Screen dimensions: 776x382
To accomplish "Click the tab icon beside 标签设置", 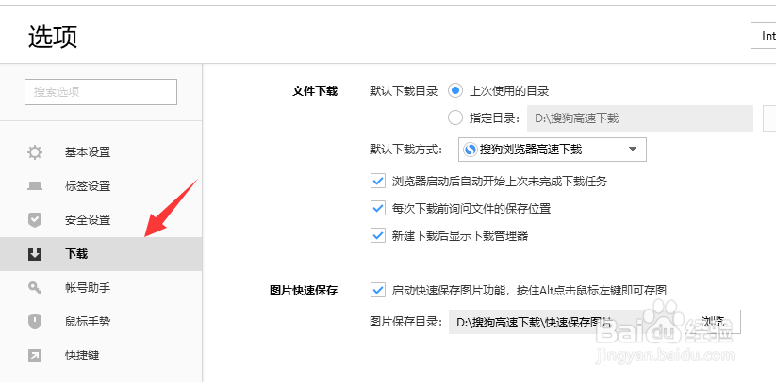I will click(35, 186).
